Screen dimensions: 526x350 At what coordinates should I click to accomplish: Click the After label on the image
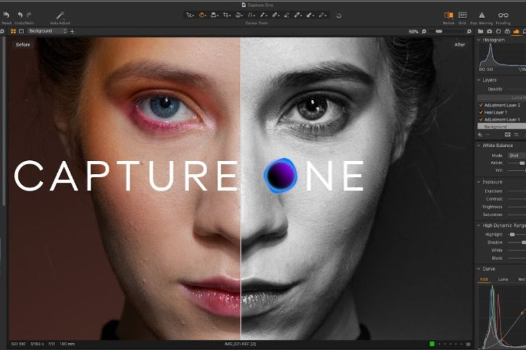coord(459,44)
